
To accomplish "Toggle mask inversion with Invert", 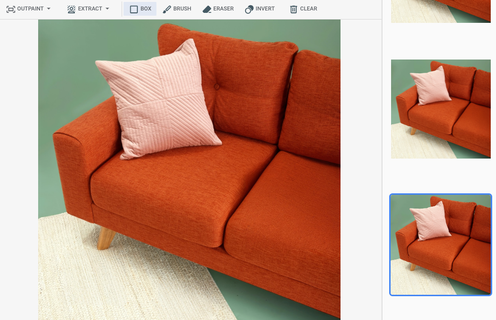I will point(260,9).
